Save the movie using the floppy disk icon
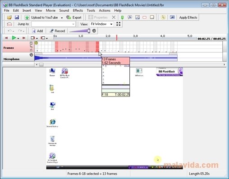This screenshot has height=179, width=229. pos(17,17)
